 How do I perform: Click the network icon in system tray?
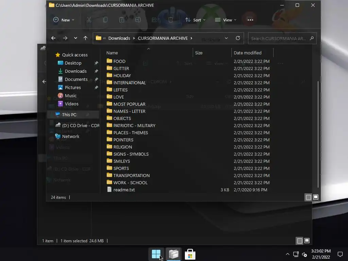click(296, 254)
